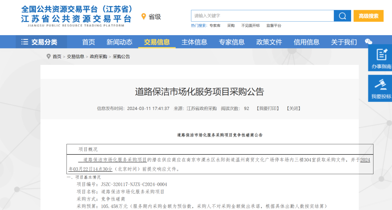This screenshot has width=392, height=210.
Task: Select hot search term 采购
Action: pyautogui.click(x=231, y=26)
